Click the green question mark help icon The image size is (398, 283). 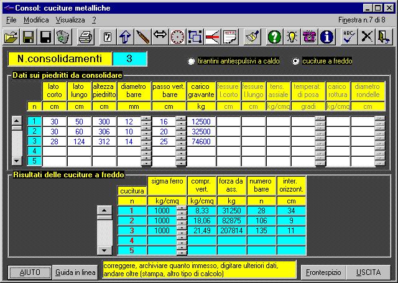[275, 37]
